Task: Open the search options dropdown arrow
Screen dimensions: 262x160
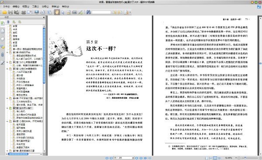Action: coord(130,12)
